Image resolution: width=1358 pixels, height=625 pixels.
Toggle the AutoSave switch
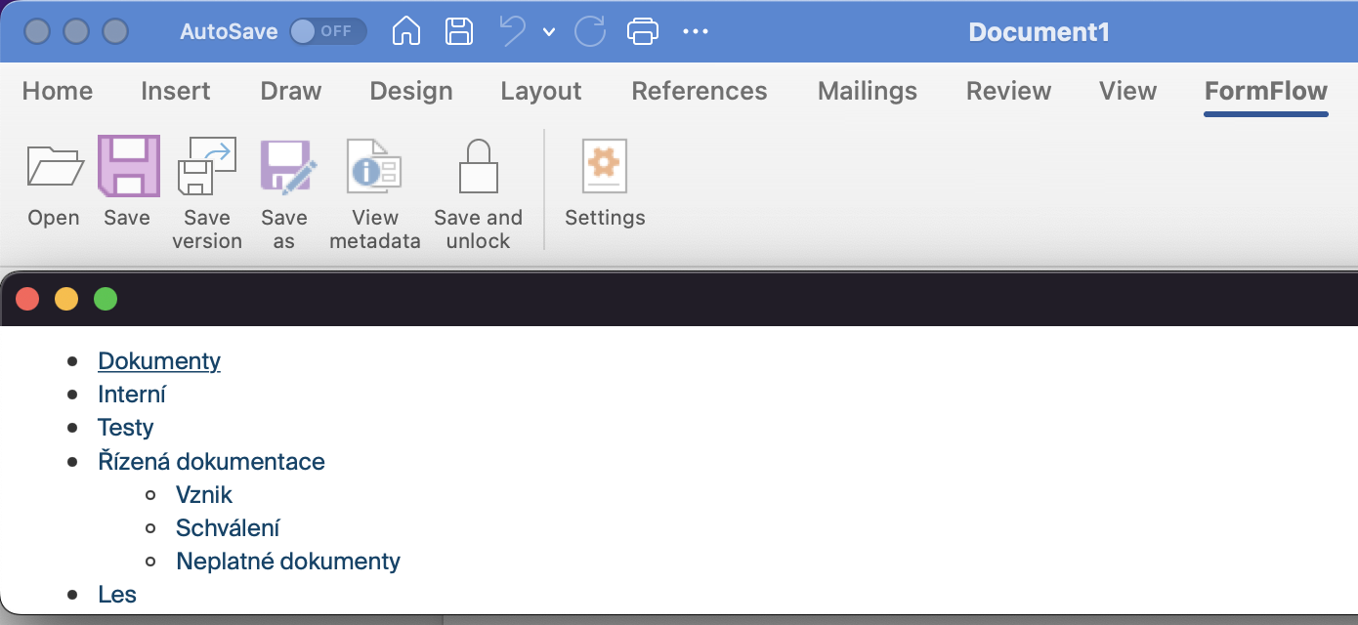click(x=327, y=31)
